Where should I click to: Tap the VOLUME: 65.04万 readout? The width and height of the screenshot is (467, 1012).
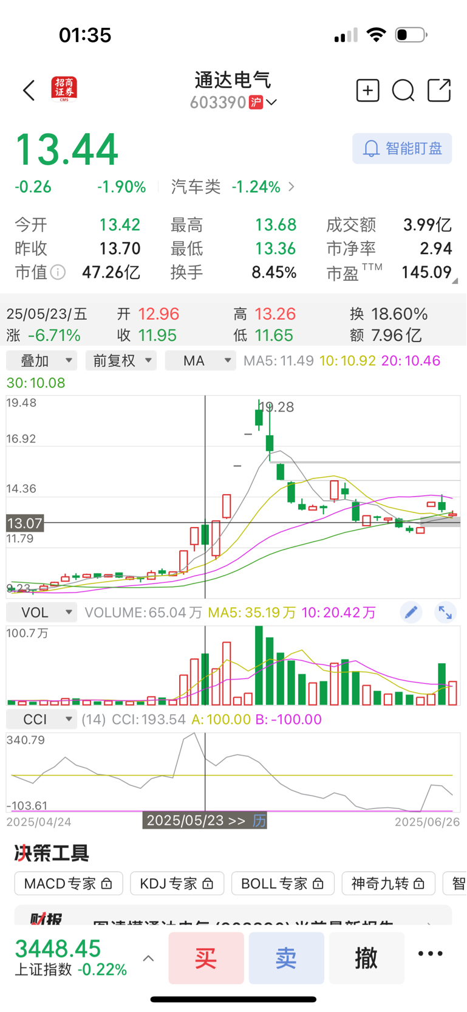143,612
